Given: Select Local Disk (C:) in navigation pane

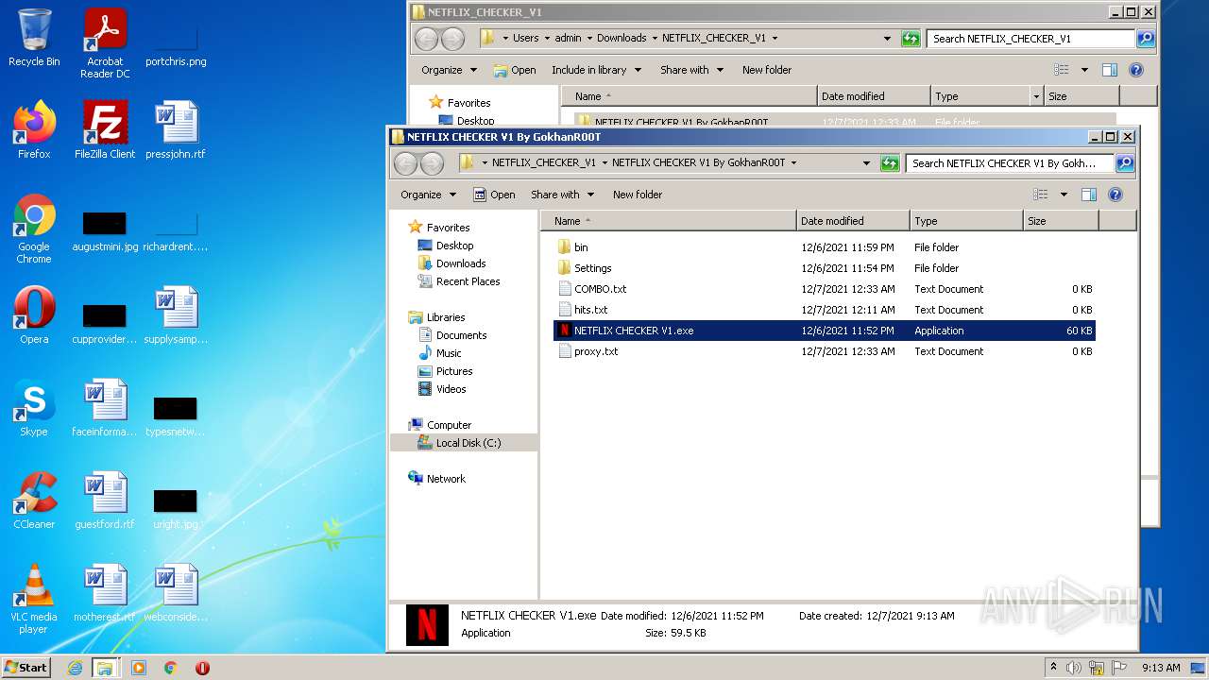Looking at the screenshot, I should 464,443.
